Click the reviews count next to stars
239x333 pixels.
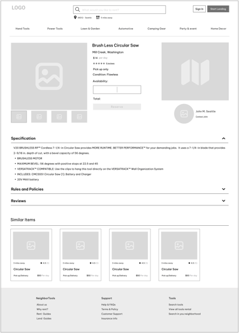(x=110, y=64)
